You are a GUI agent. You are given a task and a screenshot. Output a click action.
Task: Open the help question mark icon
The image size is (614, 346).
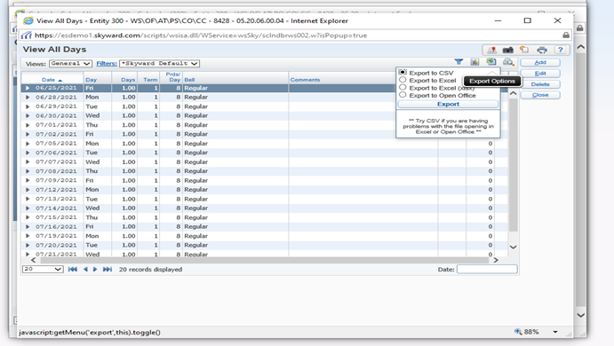tap(561, 50)
